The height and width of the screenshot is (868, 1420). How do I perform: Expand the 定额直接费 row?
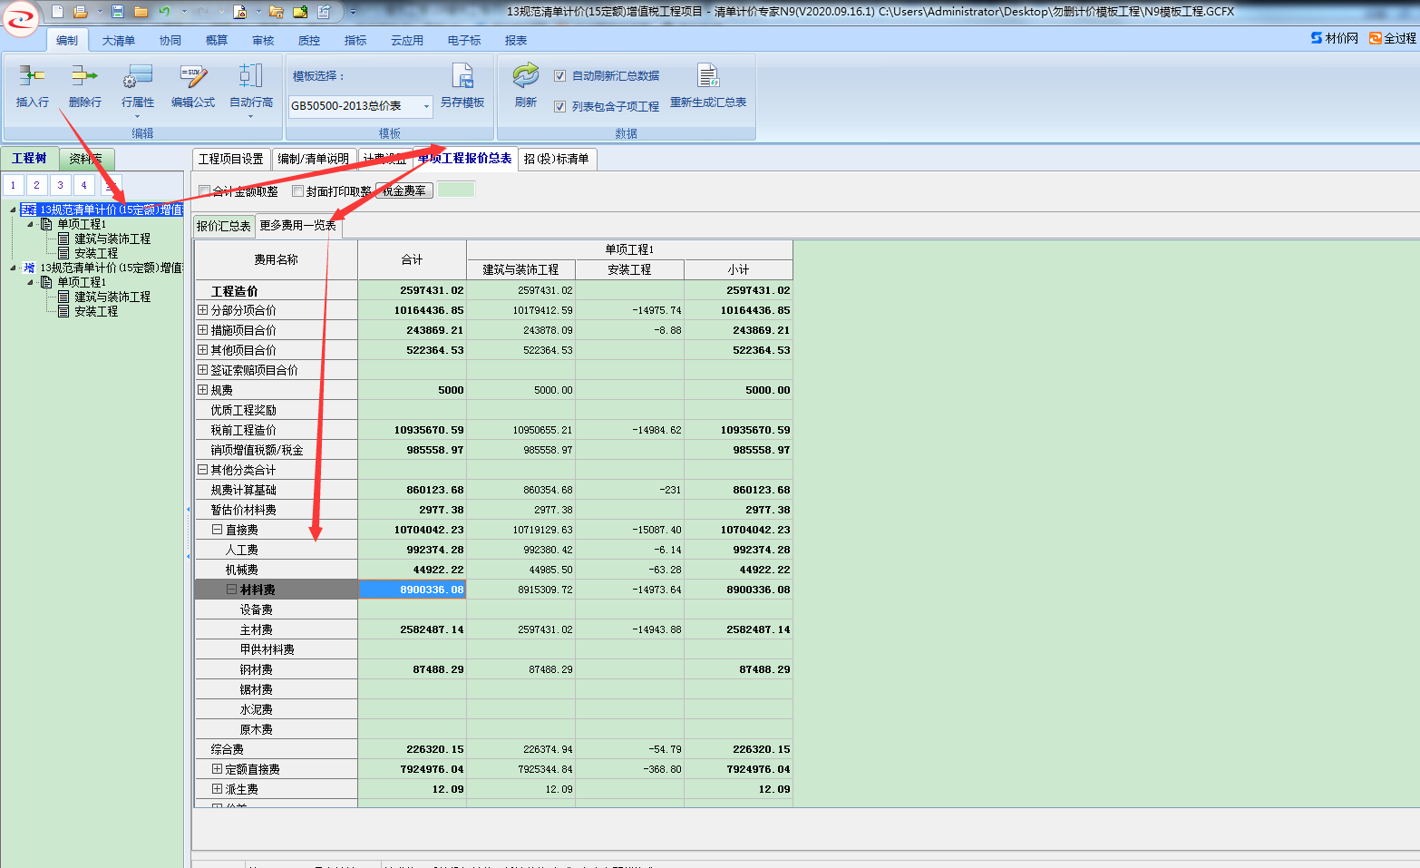[218, 769]
